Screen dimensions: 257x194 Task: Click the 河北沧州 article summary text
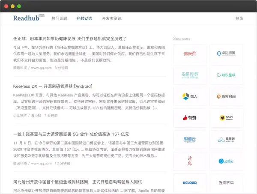point(89,191)
